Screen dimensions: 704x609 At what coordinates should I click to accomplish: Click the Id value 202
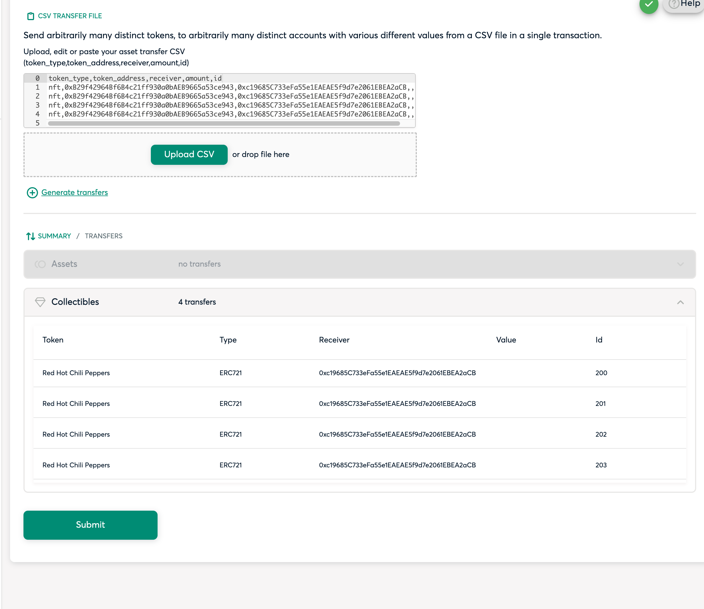click(x=601, y=434)
